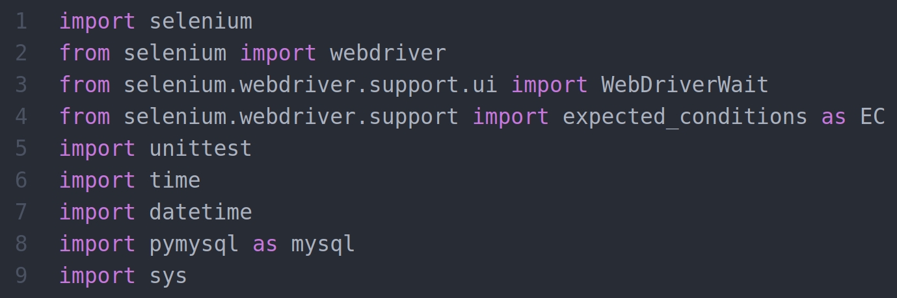Click line number 9 in the gutter
The image size is (897, 298).
(x=21, y=276)
